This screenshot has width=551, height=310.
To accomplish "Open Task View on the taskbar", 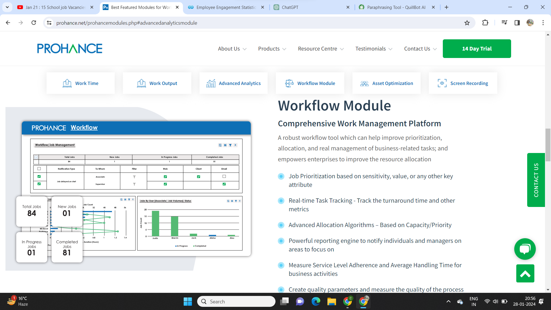I will click(284, 301).
